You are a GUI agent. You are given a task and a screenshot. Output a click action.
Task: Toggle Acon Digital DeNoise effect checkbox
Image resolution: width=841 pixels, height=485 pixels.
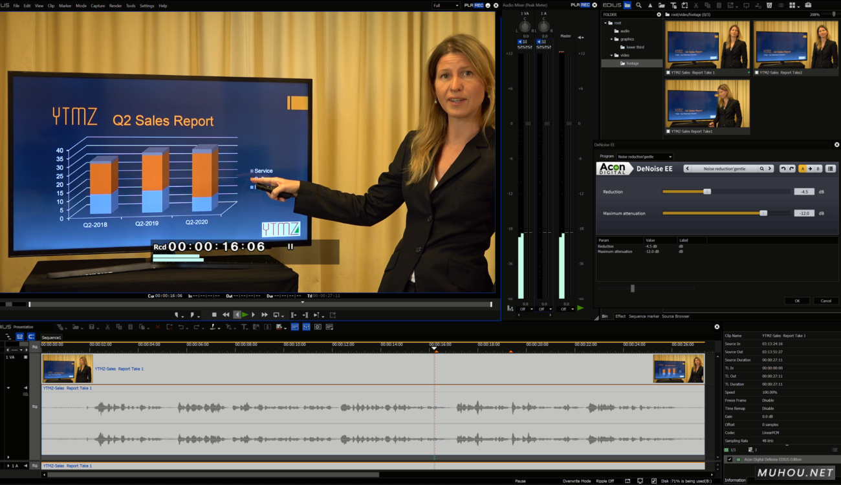tap(730, 460)
